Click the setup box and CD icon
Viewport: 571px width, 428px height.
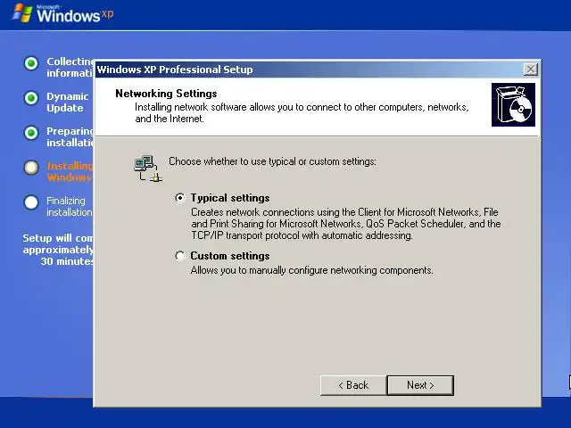tap(513, 104)
